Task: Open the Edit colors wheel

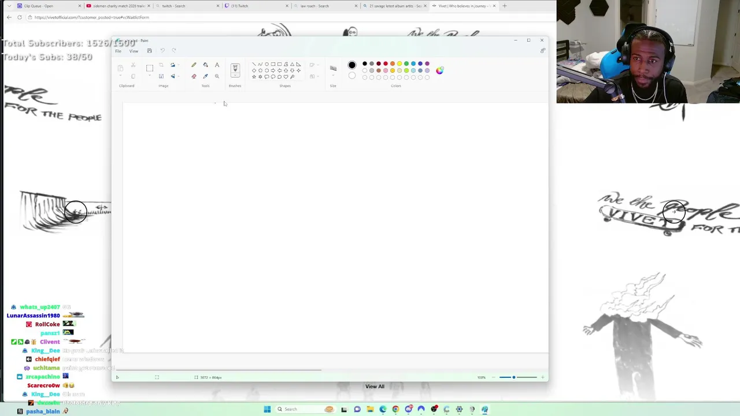Action: (x=440, y=70)
